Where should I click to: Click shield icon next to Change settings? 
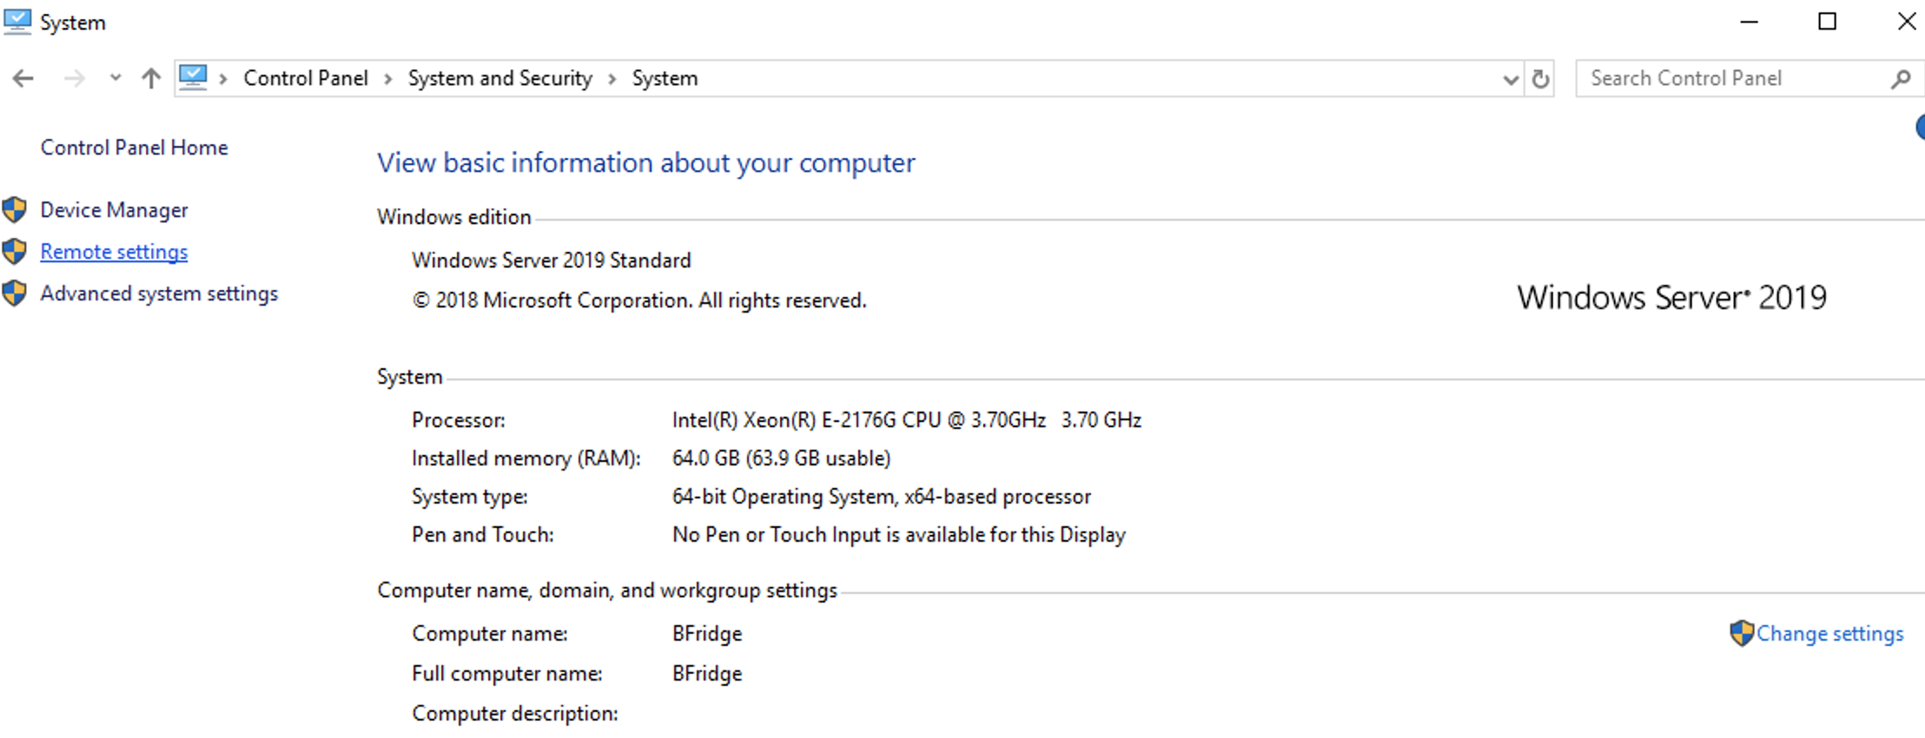1741,633
